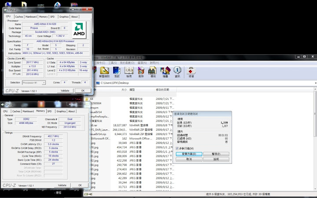Select the JPEG row sized 296,602

coord(131,174)
